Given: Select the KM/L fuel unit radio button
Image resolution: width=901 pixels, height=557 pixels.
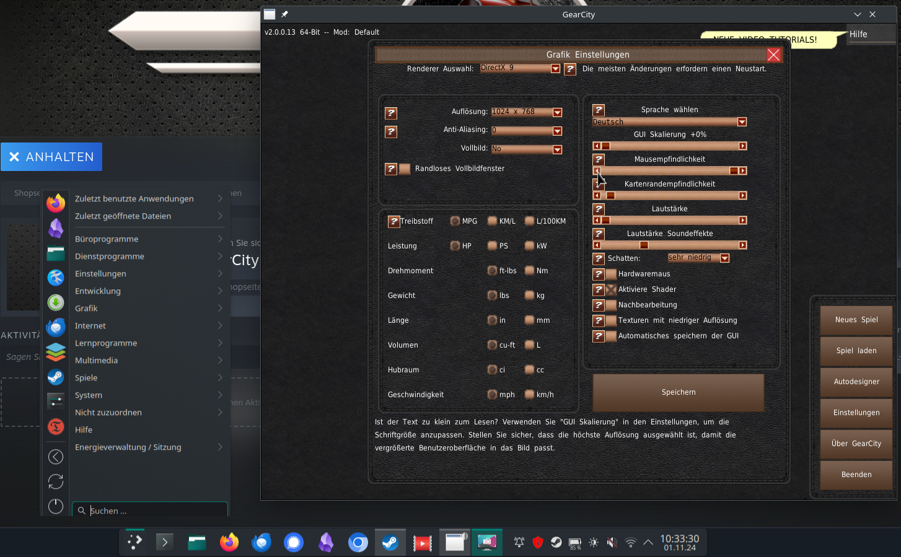Looking at the screenshot, I should 491,221.
